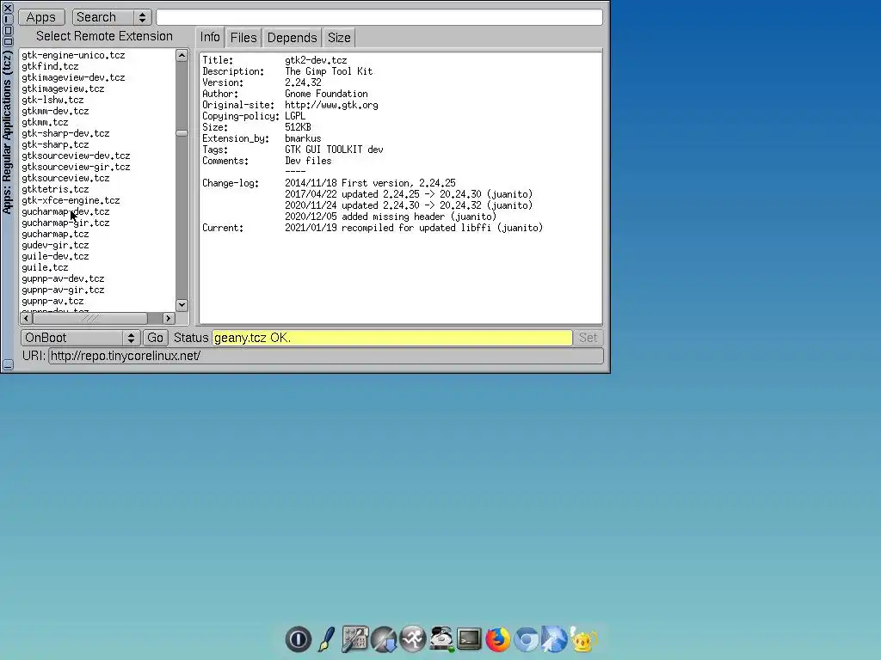This screenshot has width=881, height=660.
Task: Click the window close X icon
Action: click(8, 8)
